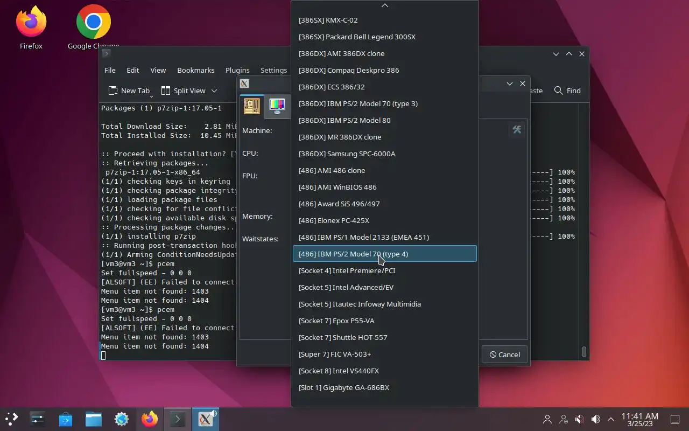Click the PCem dialog title bar icon
The height and width of the screenshot is (431, 689).
244,84
